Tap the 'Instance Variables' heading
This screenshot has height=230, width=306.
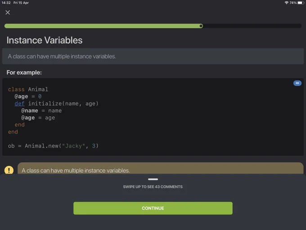point(45,40)
